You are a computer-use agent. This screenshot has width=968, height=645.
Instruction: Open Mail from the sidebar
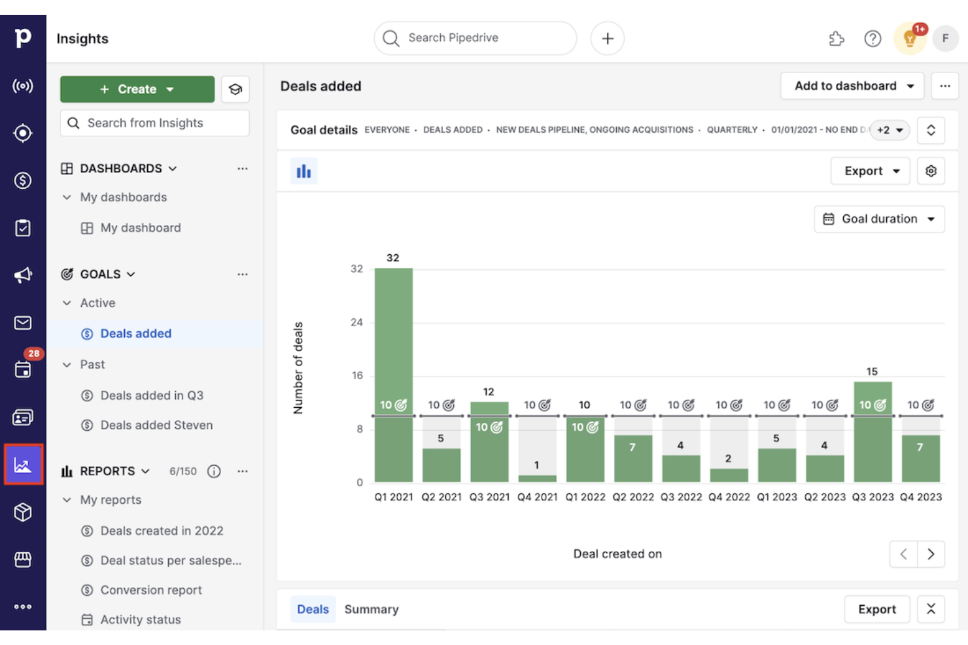23,323
